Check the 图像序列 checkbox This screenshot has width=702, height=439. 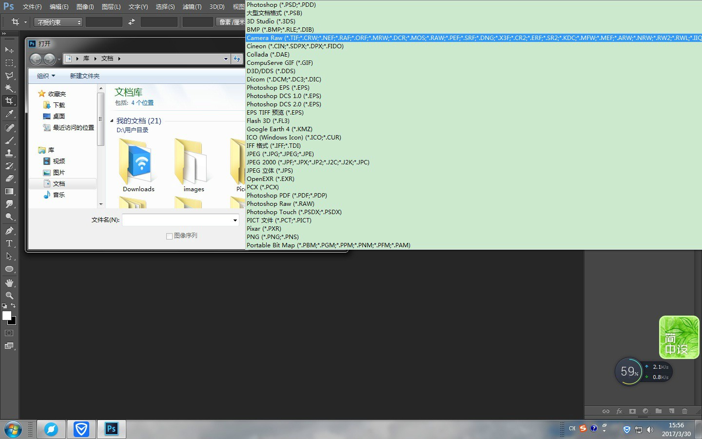pos(169,236)
